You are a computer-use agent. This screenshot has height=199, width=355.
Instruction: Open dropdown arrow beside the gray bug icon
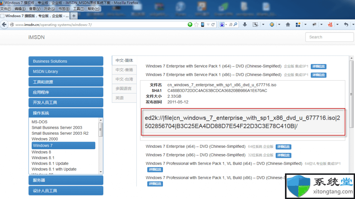click(x=321, y=25)
